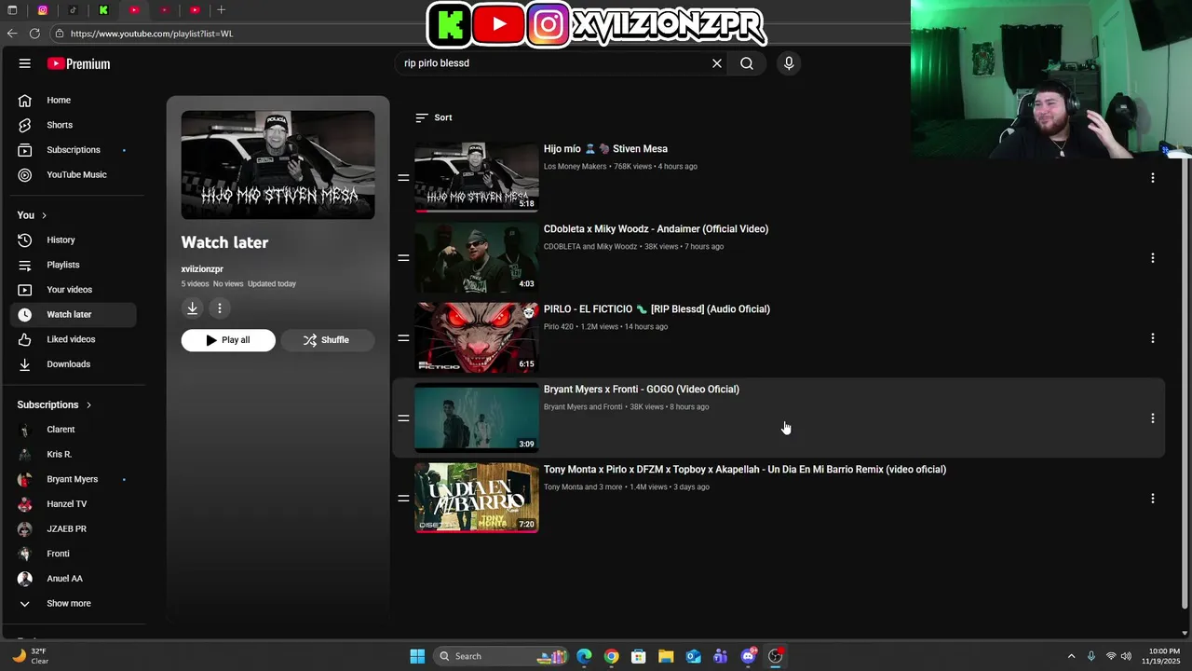1192x671 pixels.
Task: Switch to the Instagram browser tab
Action: [43, 10]
